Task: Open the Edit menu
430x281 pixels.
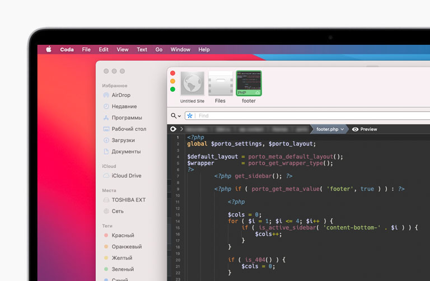Action: coord(104,50)
